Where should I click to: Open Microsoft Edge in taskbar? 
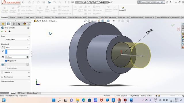(x=84, y=100)
